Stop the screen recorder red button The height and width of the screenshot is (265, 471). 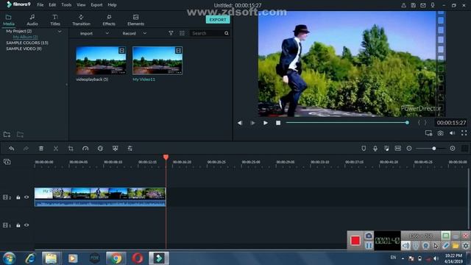click(355, 241)
